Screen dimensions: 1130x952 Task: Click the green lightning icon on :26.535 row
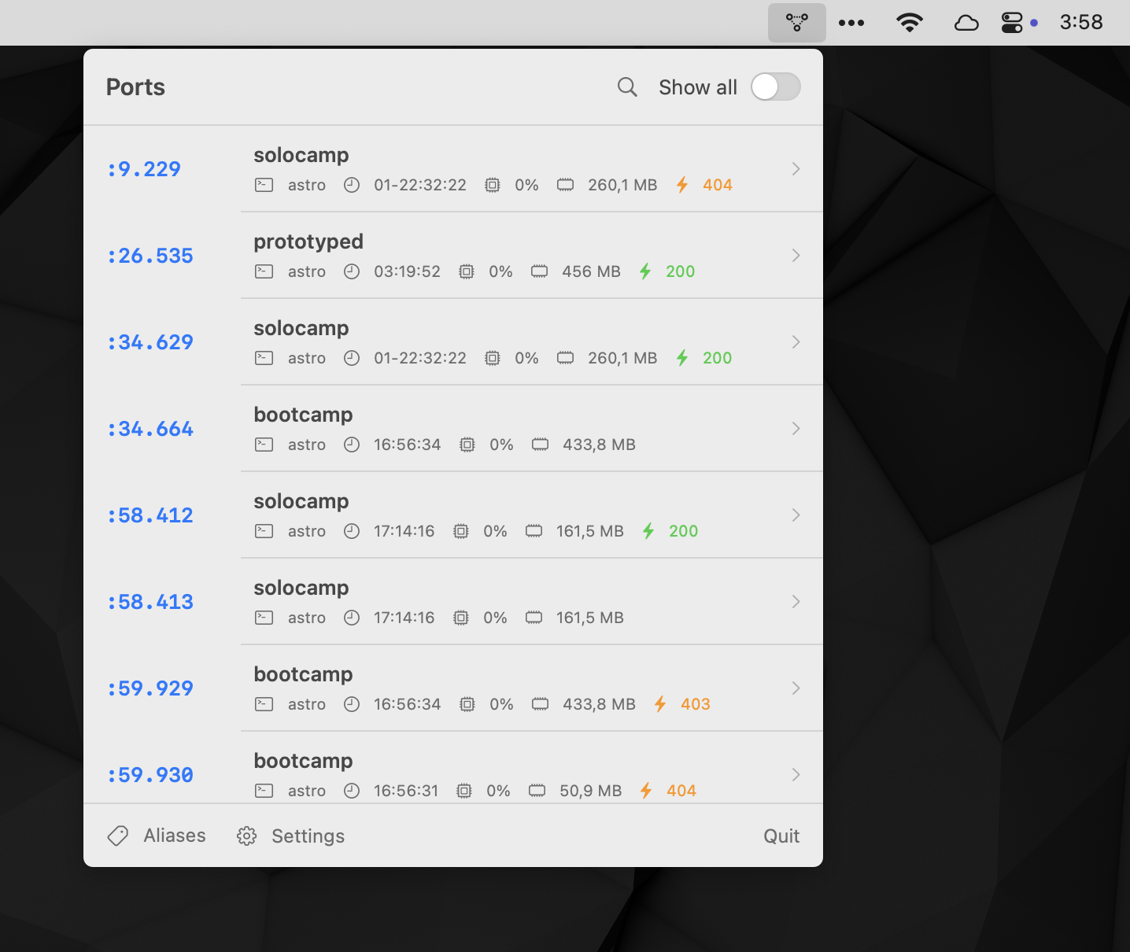pos(645,271)
